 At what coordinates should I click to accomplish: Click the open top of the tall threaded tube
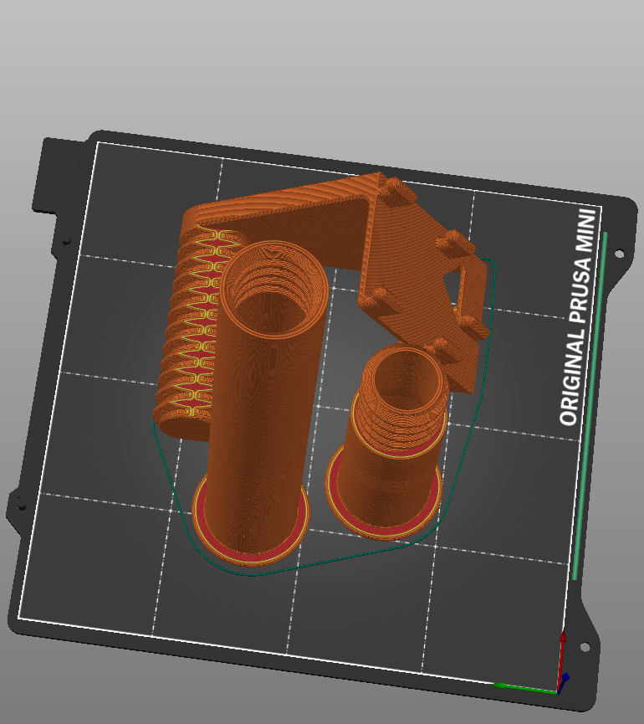(272, 285)
